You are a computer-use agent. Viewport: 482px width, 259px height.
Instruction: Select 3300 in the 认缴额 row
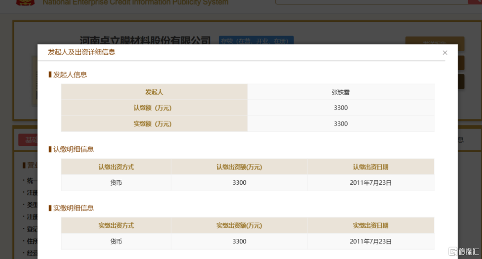click(x=341, y=108)
